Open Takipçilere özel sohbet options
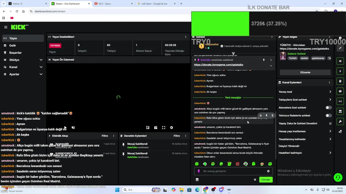The image size is (346, 194). click(x=305, y=100)
